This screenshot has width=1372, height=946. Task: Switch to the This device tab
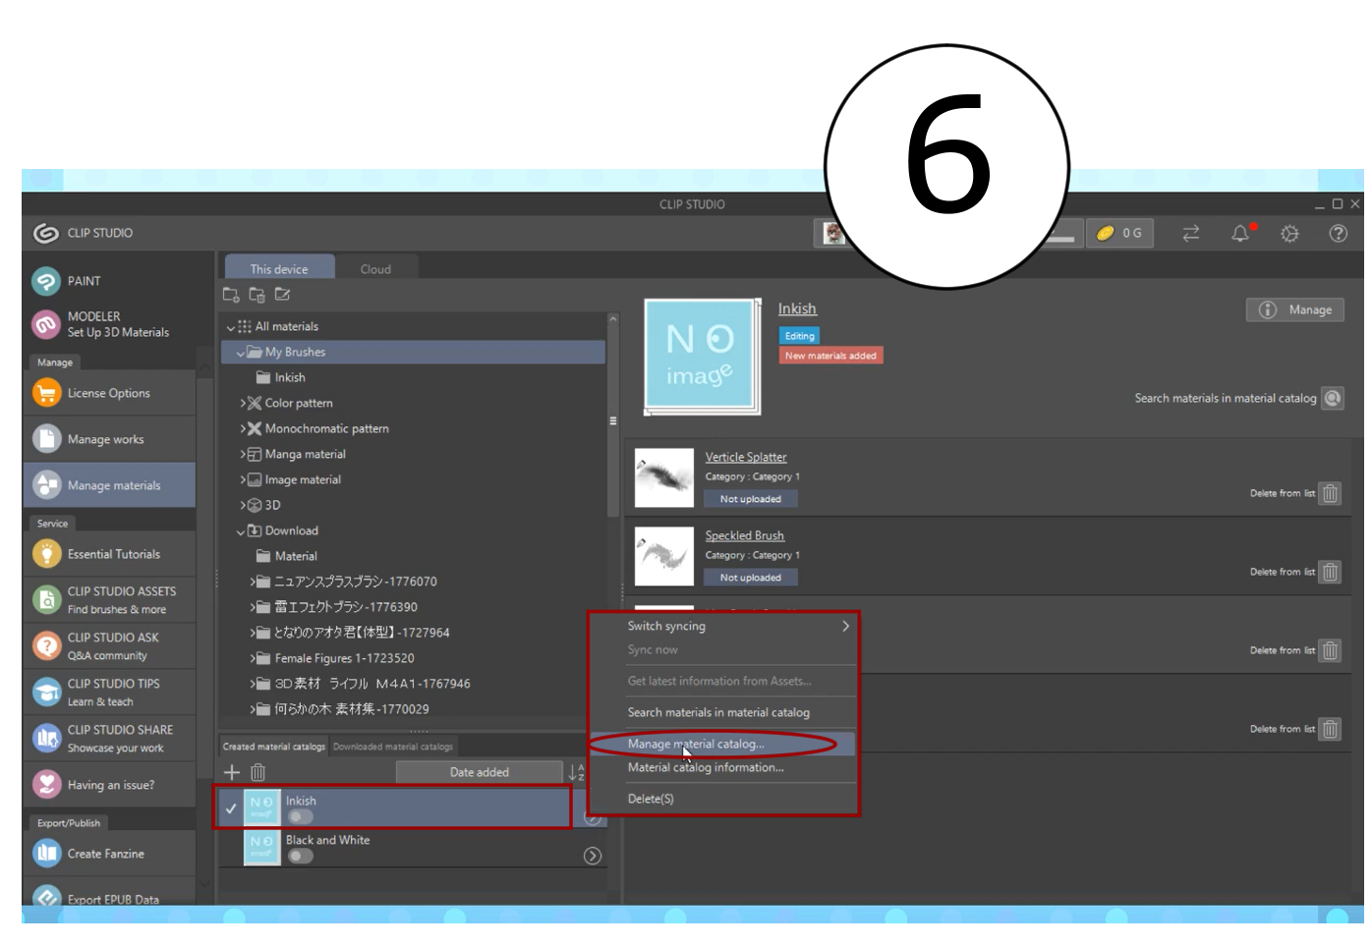point(279,268)
